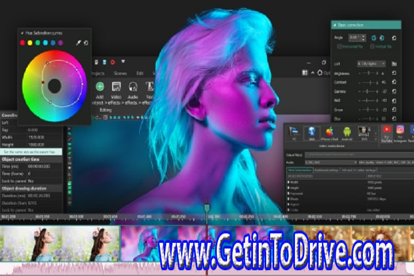Select the cyan hue color dot
This screenshot has width=414, height=276.
[45, 43]
